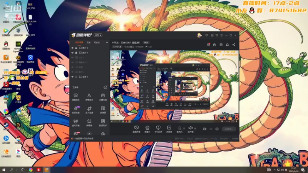Open the 读弹幕 tool
The width and height of the screenshot is (308, 173).
tap(103, 110)
